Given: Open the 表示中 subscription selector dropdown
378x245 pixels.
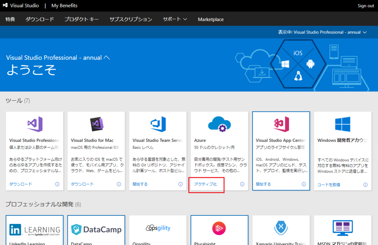Looking at the screenshot, I should (x=322, y=32).
